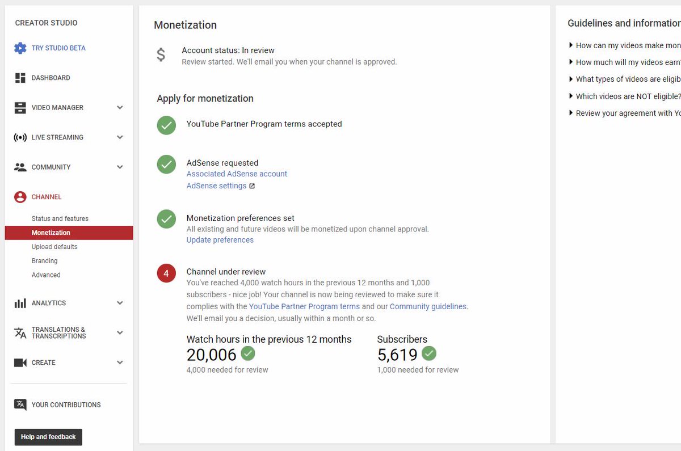This screenshot has width=681, height=451.
Task: Click the Live Streaming broadcast icon
Action: 20,137
